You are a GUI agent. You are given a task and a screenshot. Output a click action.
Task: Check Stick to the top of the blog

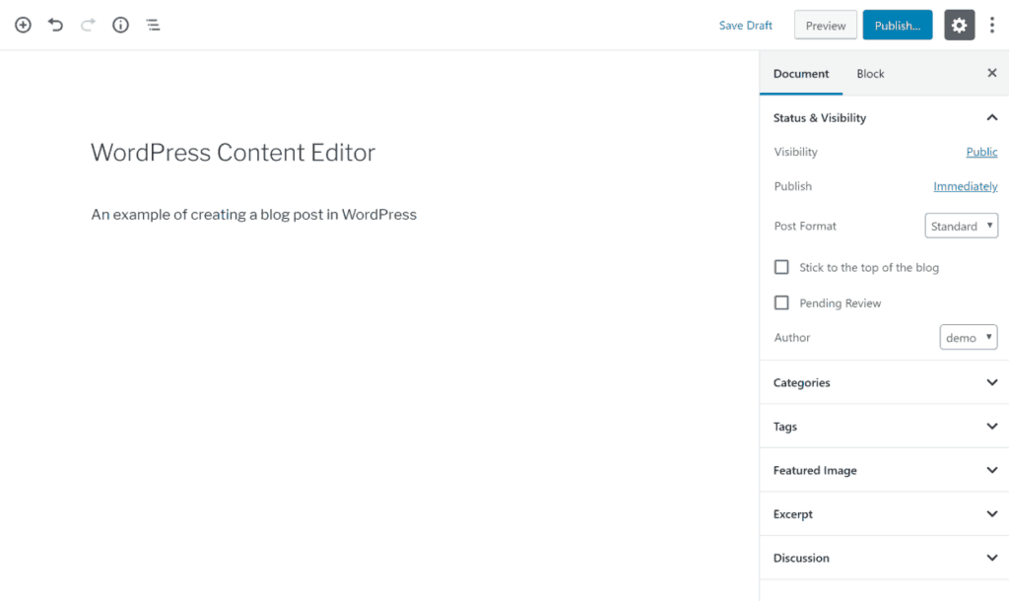(781, 267)
